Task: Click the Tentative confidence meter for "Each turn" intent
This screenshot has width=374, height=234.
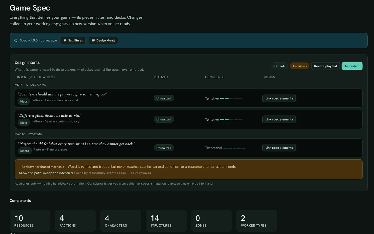Action: 223,99
